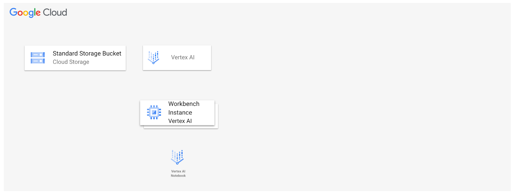
Task: Select the Standard Storage Bucket card
Action: (75, 58)
